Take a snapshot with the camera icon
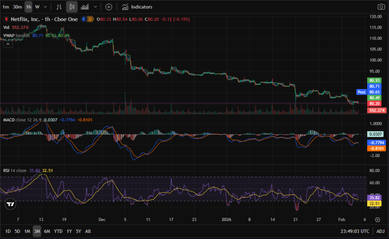The height and width of the screenshot is (239, 389). coord(381,7)
